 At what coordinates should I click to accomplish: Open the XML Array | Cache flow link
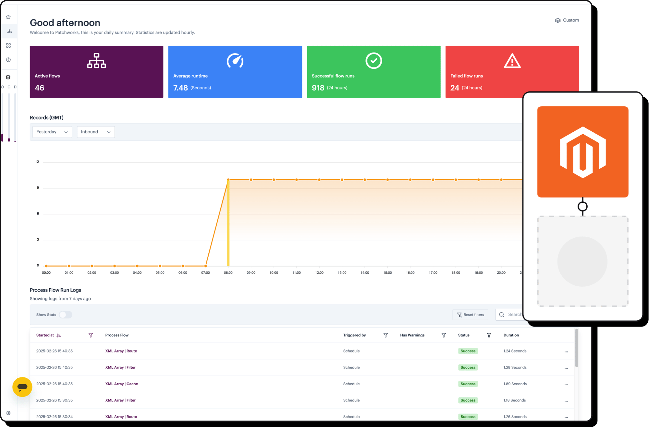tap(122, 384)
